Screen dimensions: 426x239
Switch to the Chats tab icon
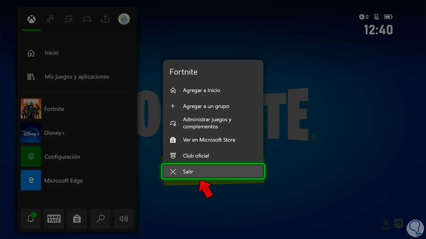pos(69,19)
